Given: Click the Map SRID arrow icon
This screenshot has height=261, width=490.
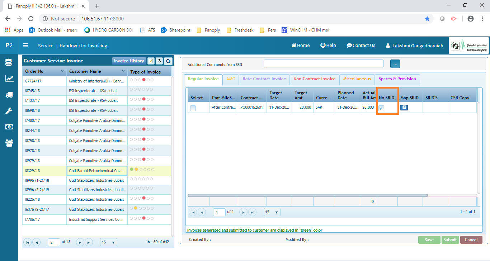Looking at the screenshot, I should [x=404, y=107].
